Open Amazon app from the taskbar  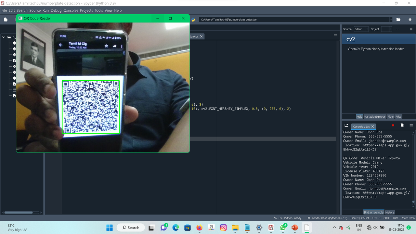click(211, 227)
